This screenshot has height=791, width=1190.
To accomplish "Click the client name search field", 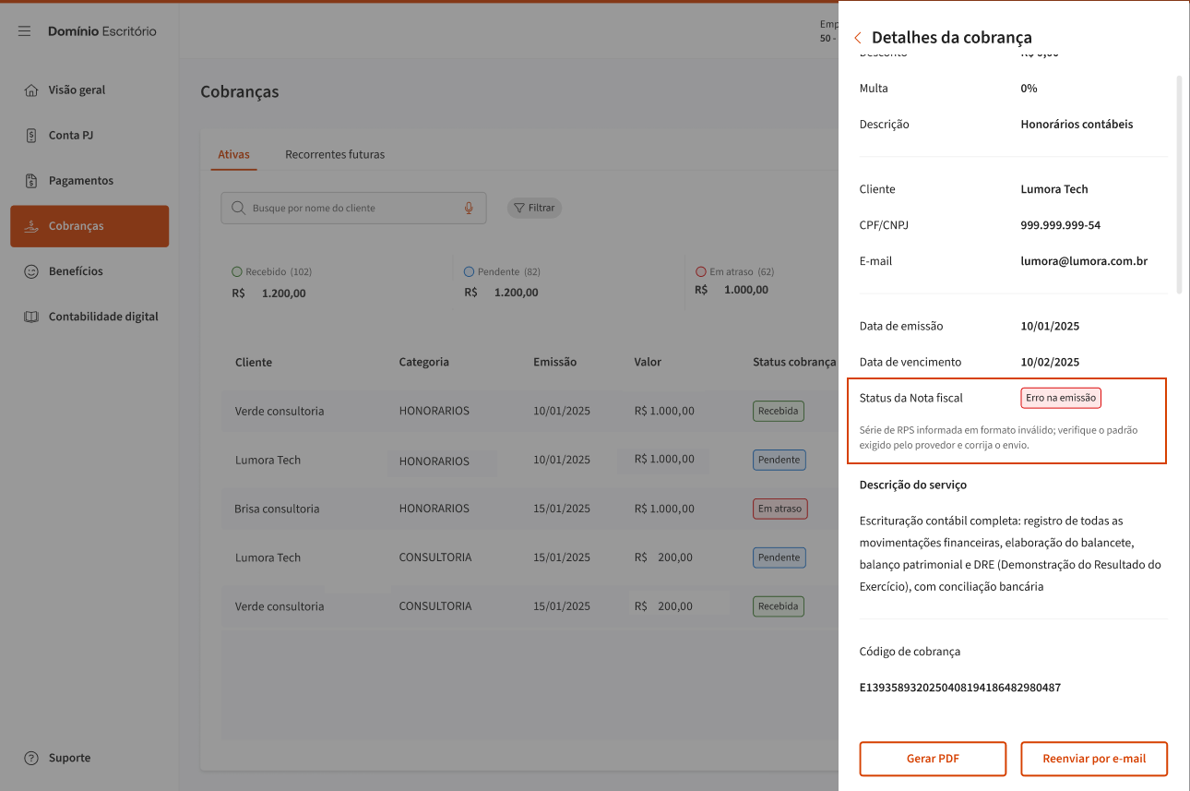I will tap(353, 208).
